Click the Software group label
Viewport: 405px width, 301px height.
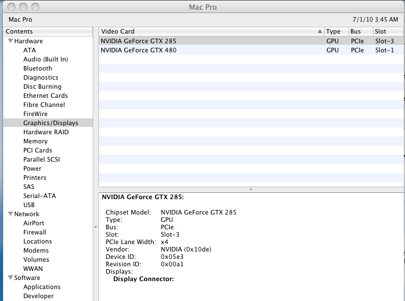point(27,278)
